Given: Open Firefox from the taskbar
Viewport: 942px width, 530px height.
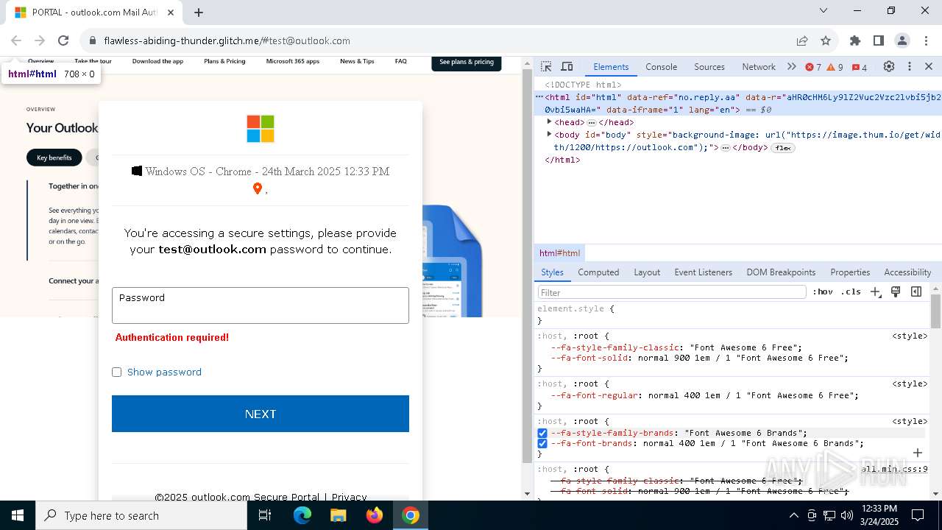Looking at the screenshot, I should [375, 515].
